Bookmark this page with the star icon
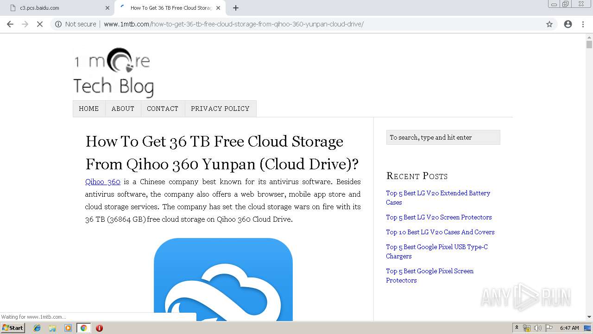The height and width of the screenshot is (334, 593). [549, 24]
